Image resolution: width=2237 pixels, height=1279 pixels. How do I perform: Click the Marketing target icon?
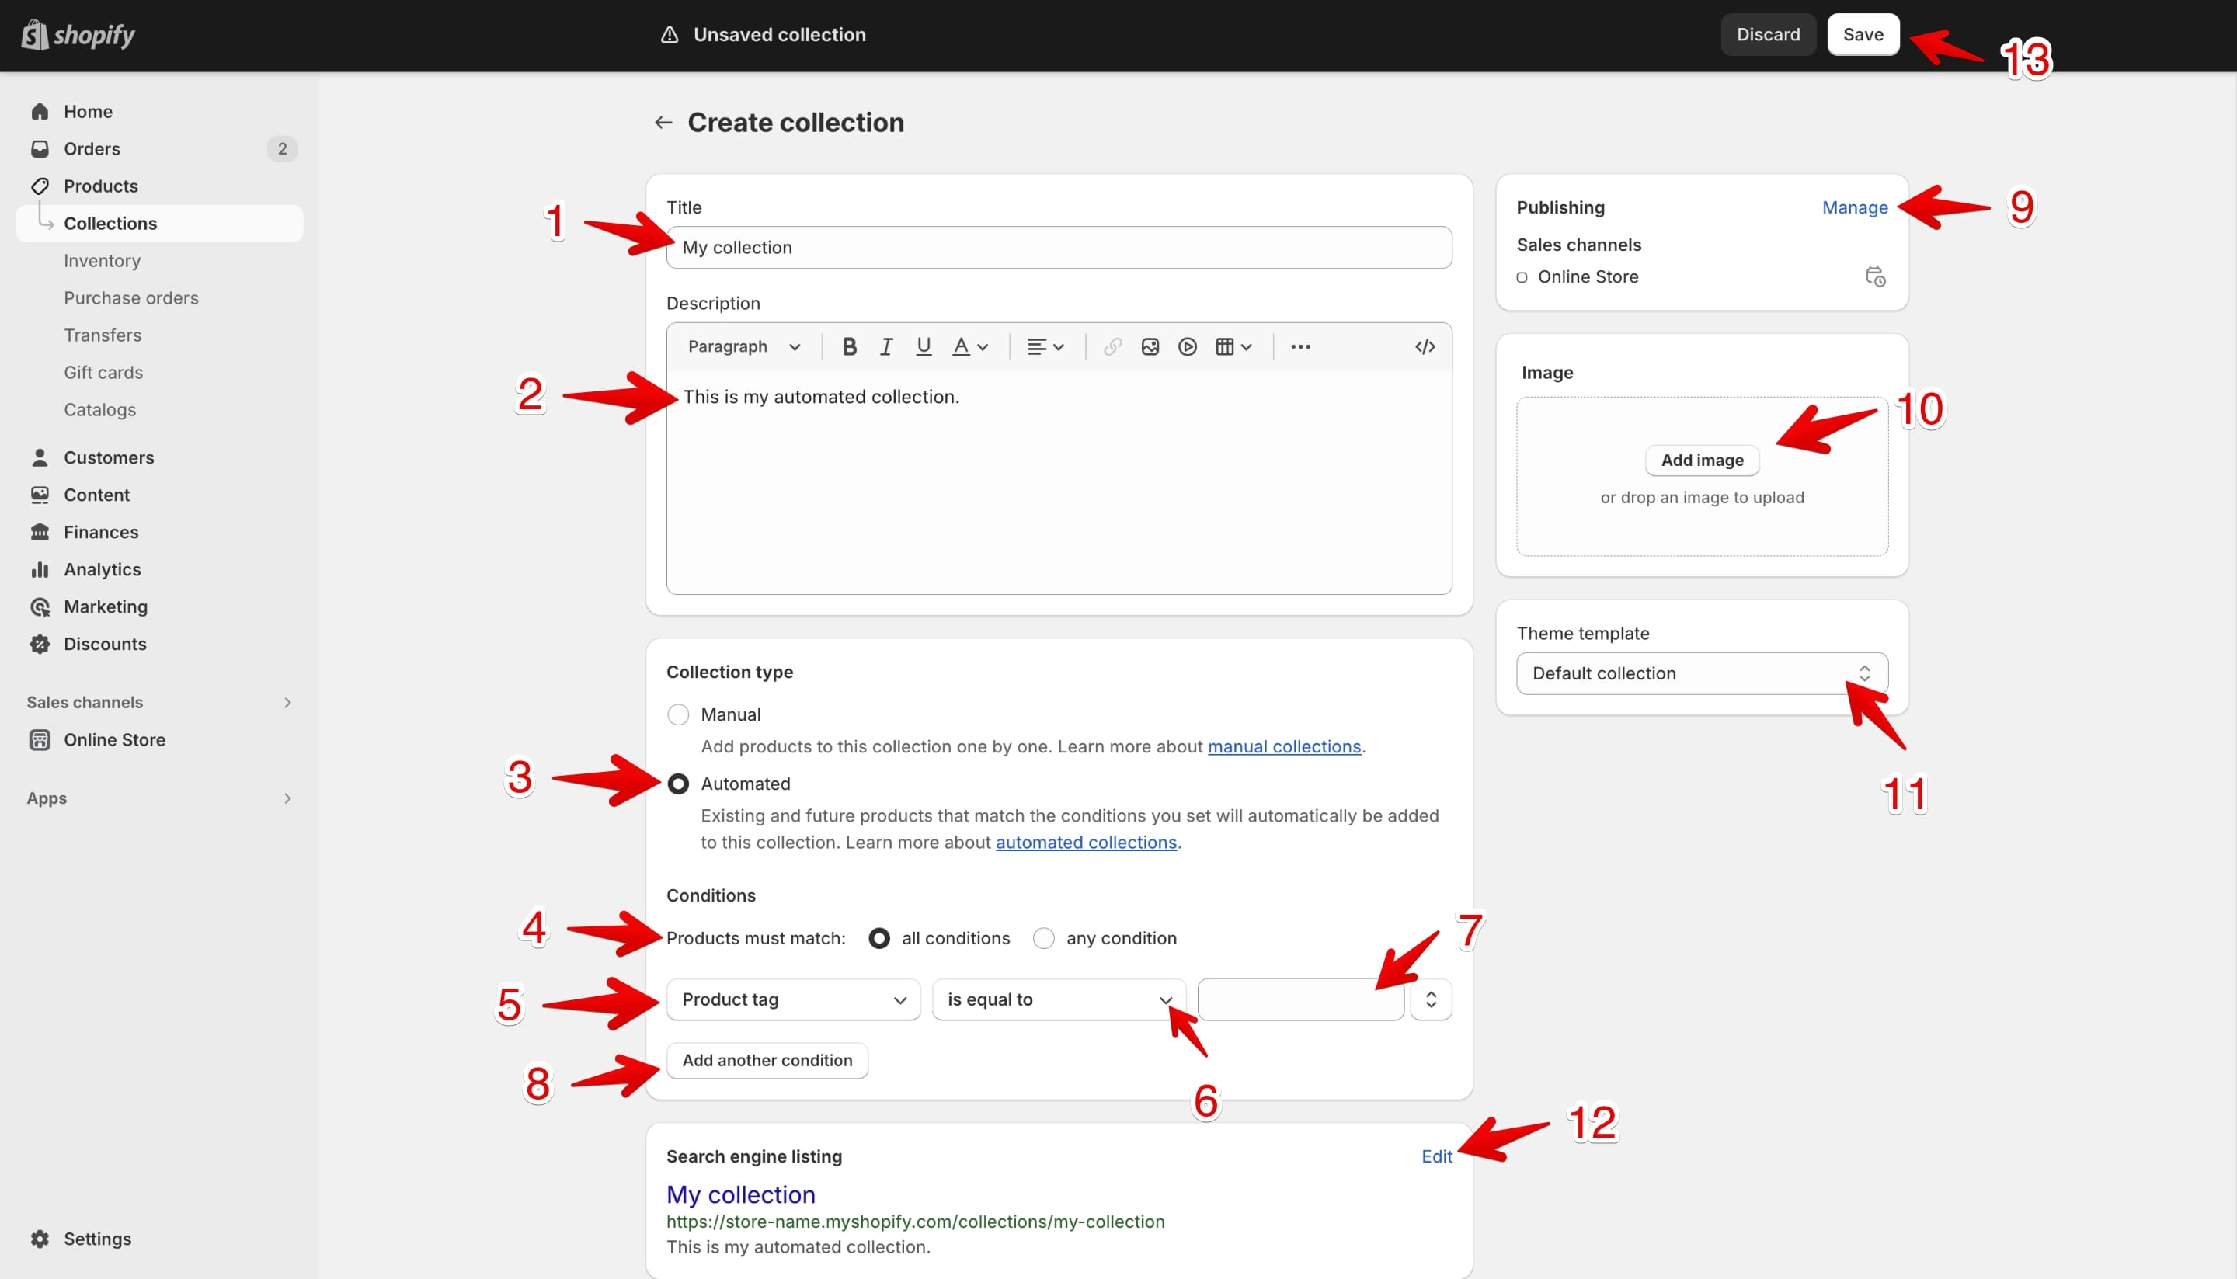click(40, 607)
